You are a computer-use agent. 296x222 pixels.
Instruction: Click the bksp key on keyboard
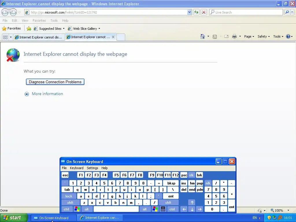(171, 183)
